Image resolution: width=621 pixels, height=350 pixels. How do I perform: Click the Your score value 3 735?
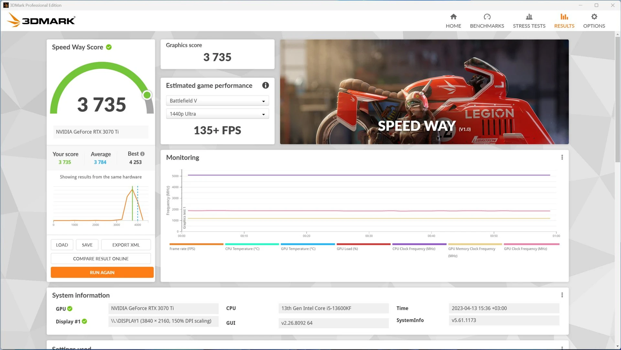65,162
